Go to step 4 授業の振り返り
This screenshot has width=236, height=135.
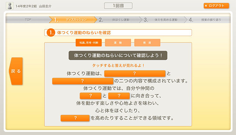coord(208,20)
